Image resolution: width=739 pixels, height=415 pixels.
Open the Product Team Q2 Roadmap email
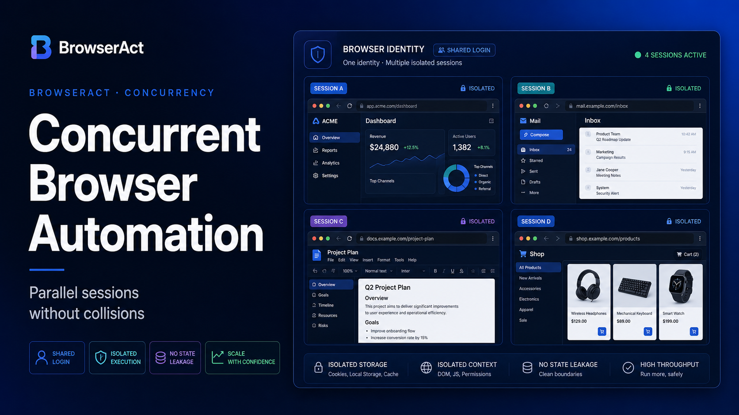pyautogui.click(x=641, y=137)
